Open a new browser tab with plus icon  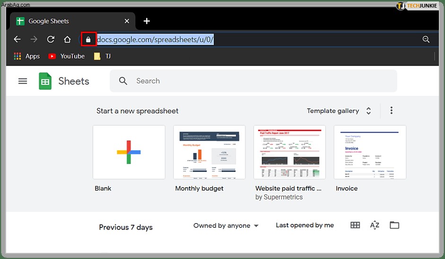(147, 21)
